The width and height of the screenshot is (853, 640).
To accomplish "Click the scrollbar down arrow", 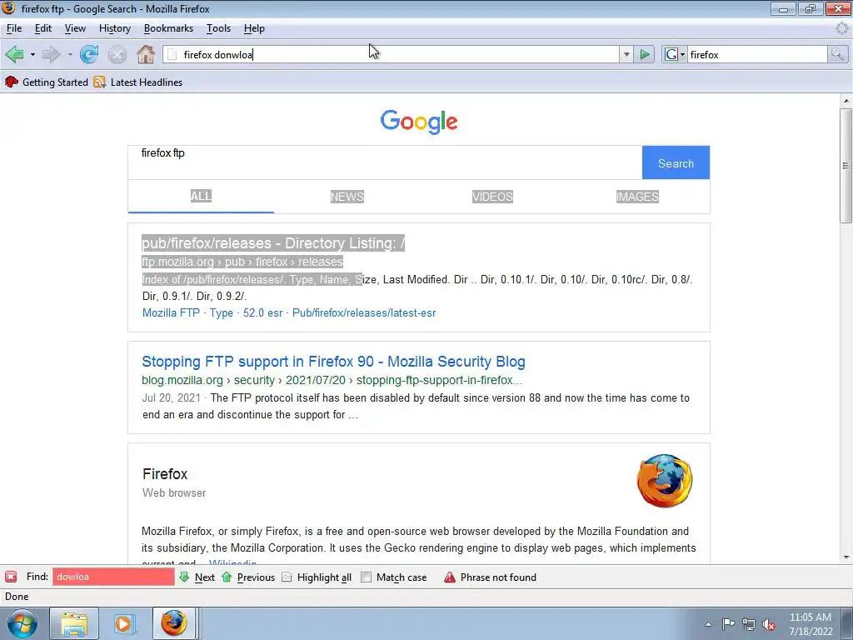I will point(846,557).
